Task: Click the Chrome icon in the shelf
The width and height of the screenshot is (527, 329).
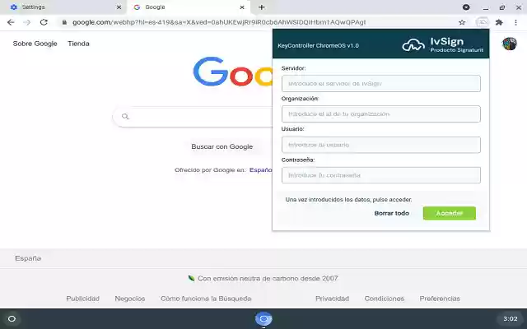Action: tap(263, 319)
